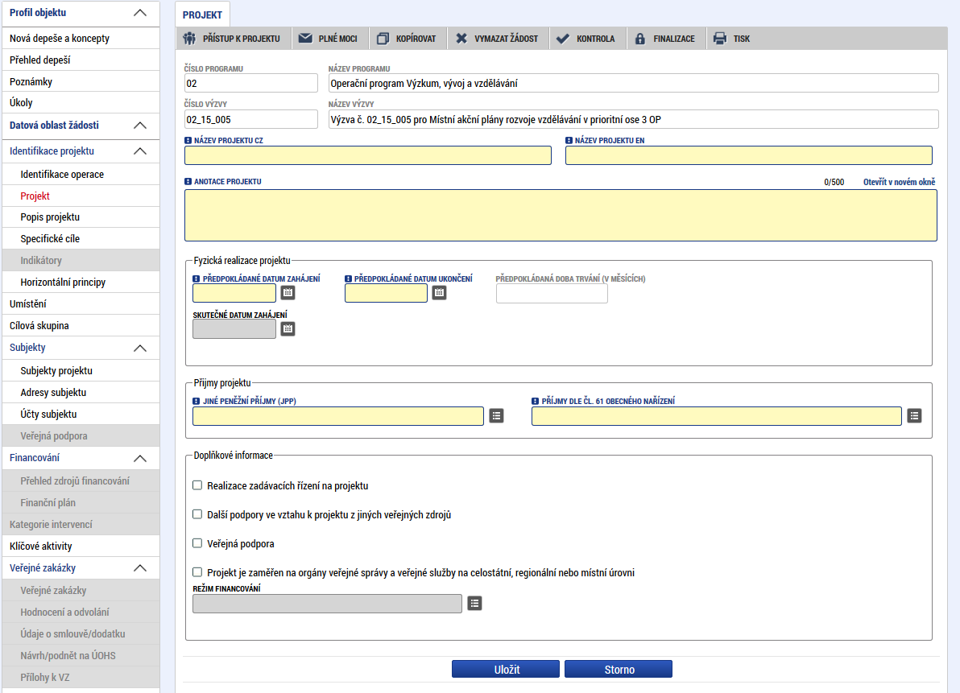
Task: Open Přehled depeší in sidebar
Action: tap(81, 60)
